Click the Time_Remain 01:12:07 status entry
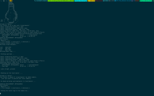This screenshot has height=96, width=154. click(x=125, y=1)
